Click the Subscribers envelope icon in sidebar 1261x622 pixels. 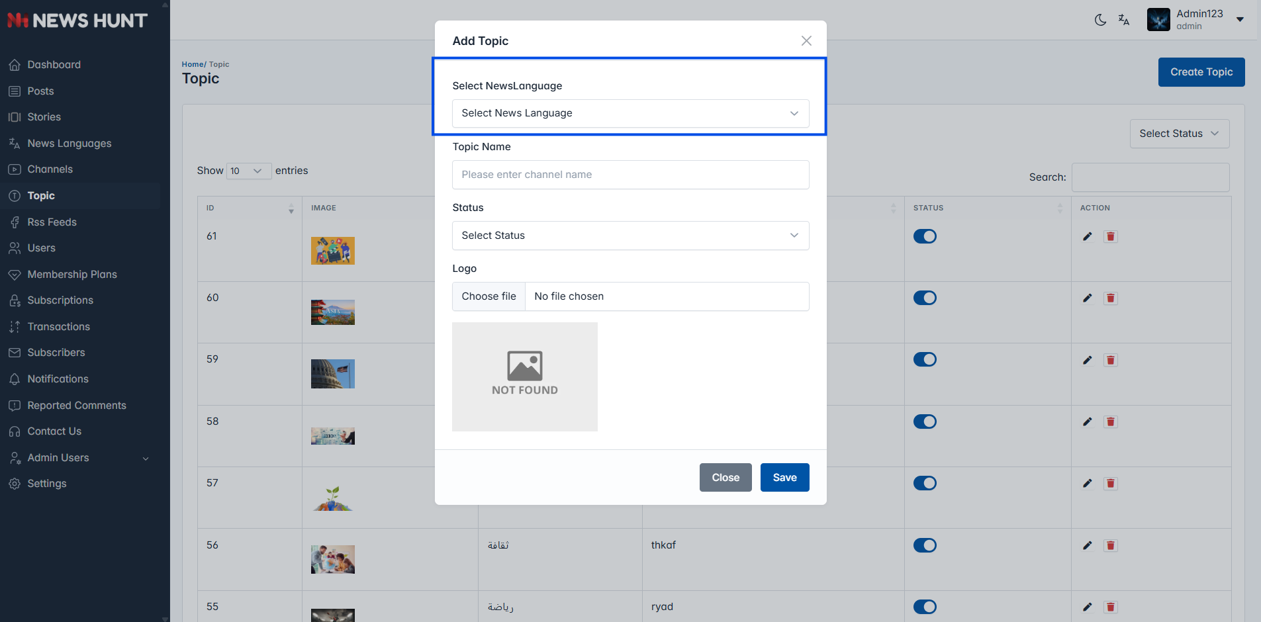tap(15, 353)
